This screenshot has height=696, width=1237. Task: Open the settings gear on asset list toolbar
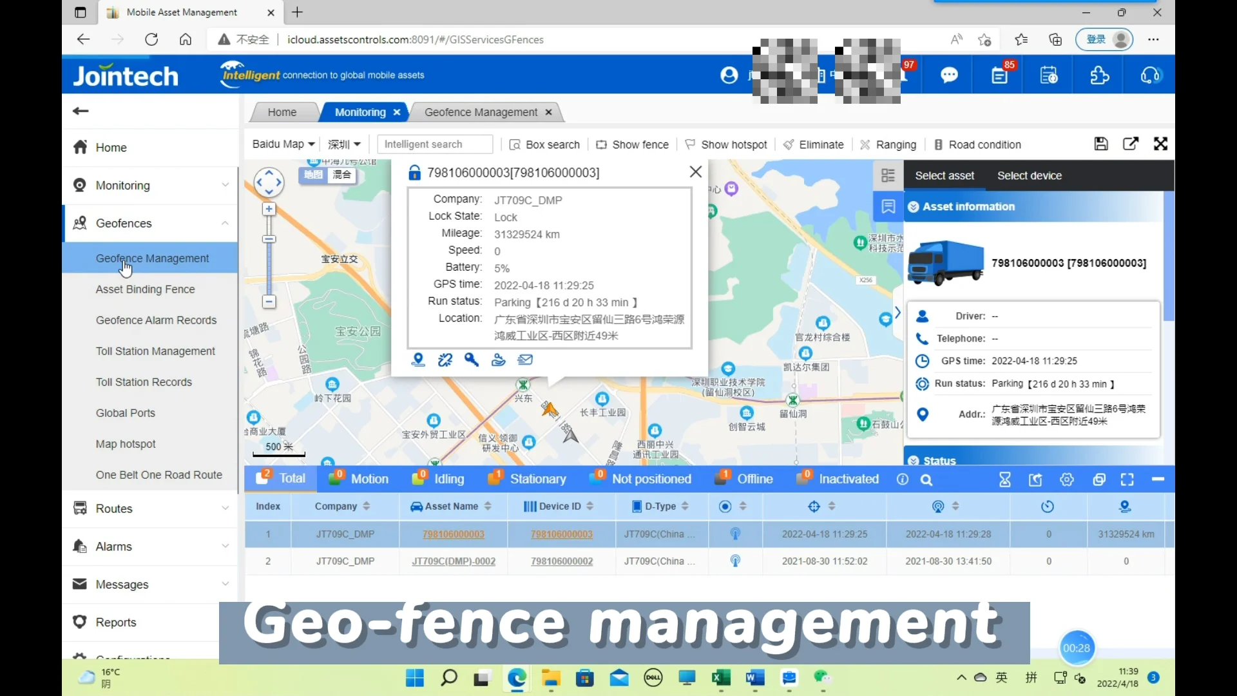[x=1067, y=479]
